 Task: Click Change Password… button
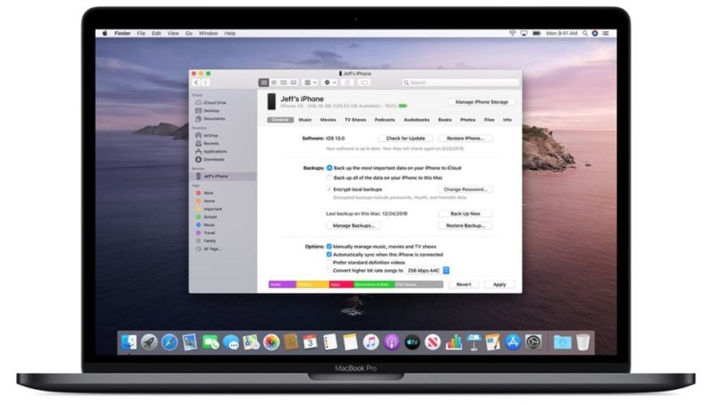(x=465, y=190)
